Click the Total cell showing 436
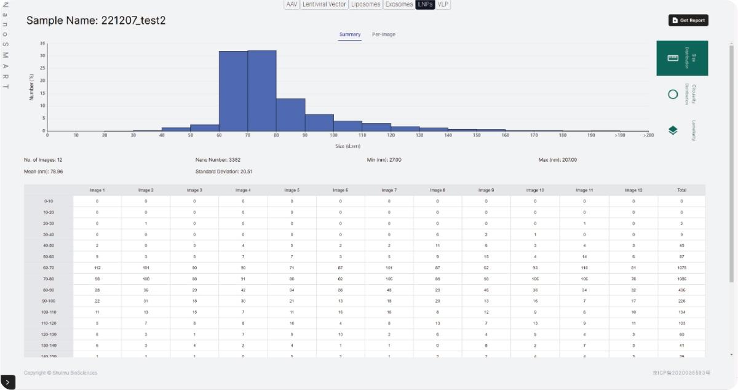Viewport: 738px width, 390px height. click(681, 290)
